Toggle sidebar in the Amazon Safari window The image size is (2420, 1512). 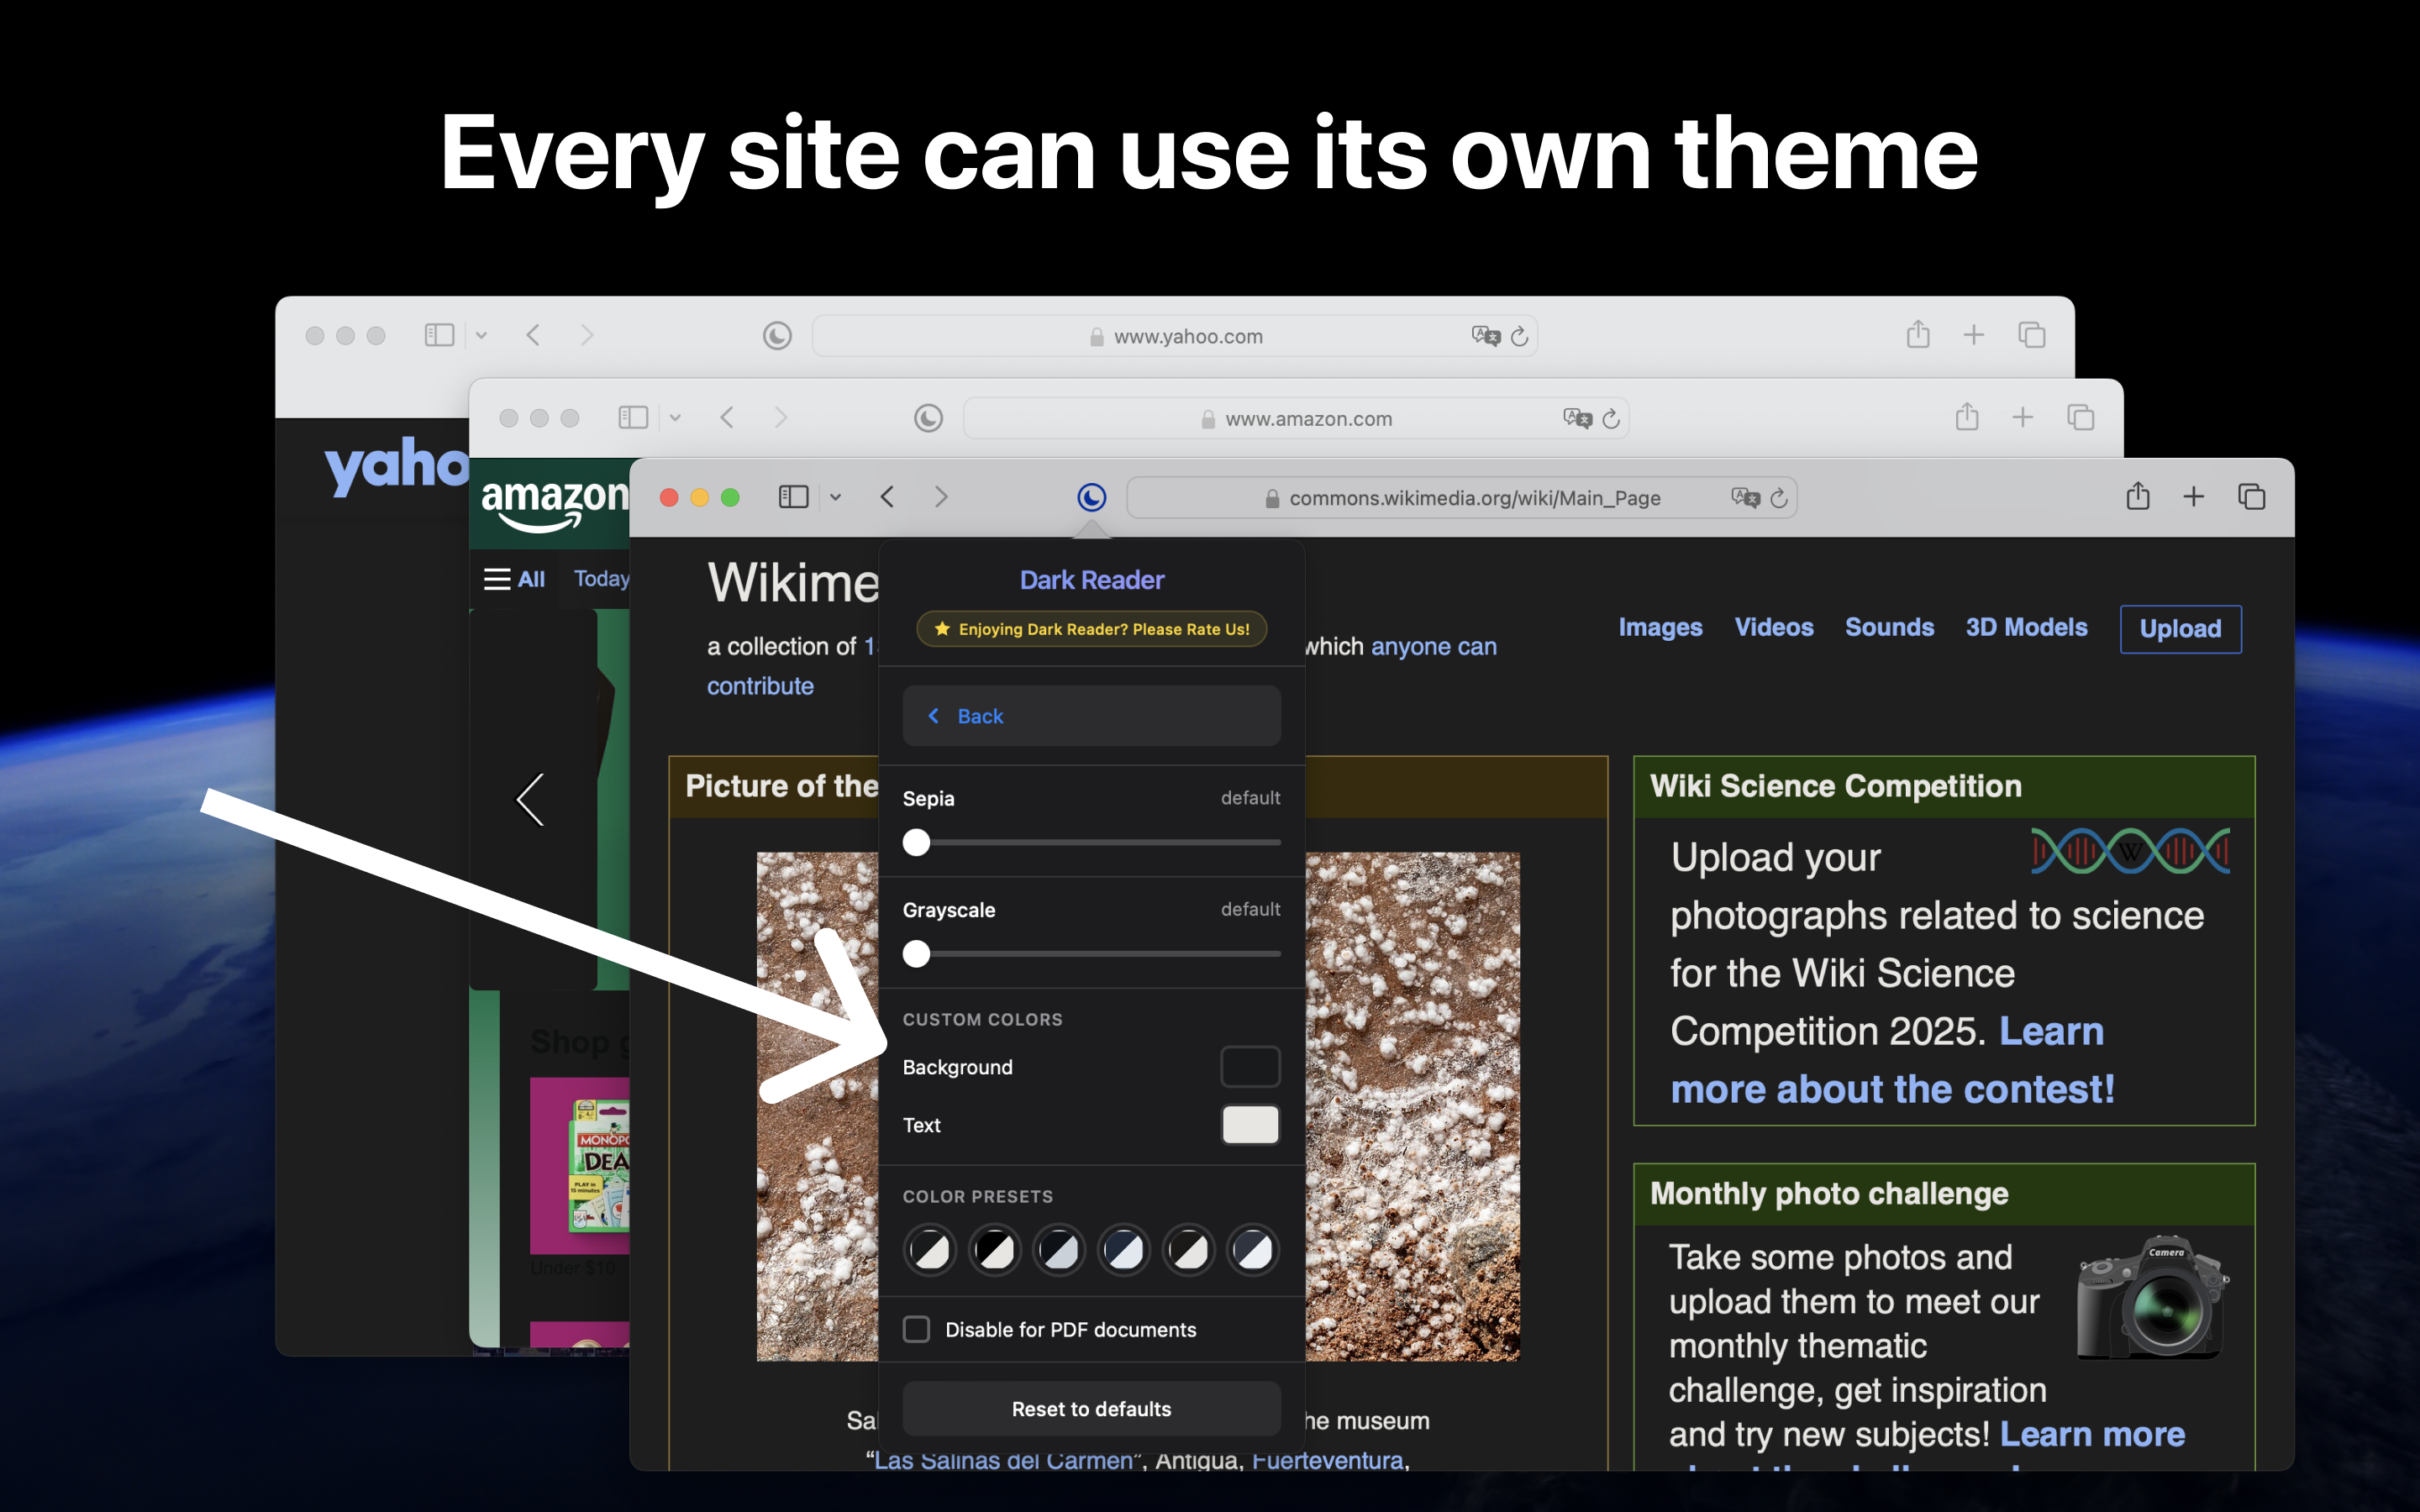[x=633, y=418]
